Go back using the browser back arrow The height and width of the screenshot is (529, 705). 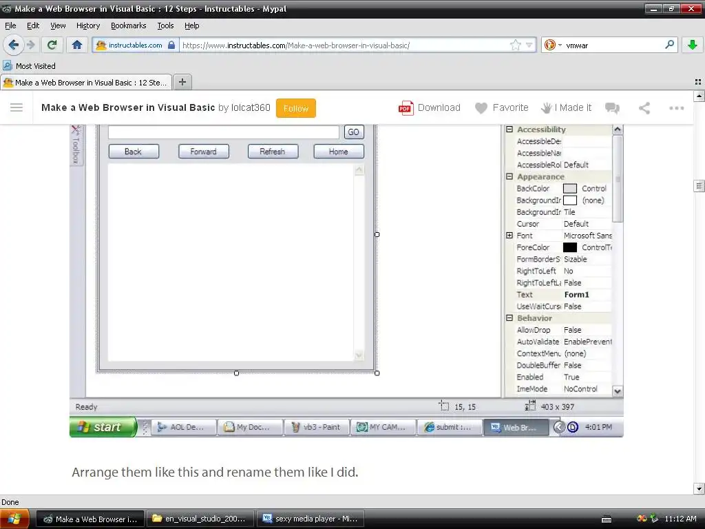click(14, 45)
